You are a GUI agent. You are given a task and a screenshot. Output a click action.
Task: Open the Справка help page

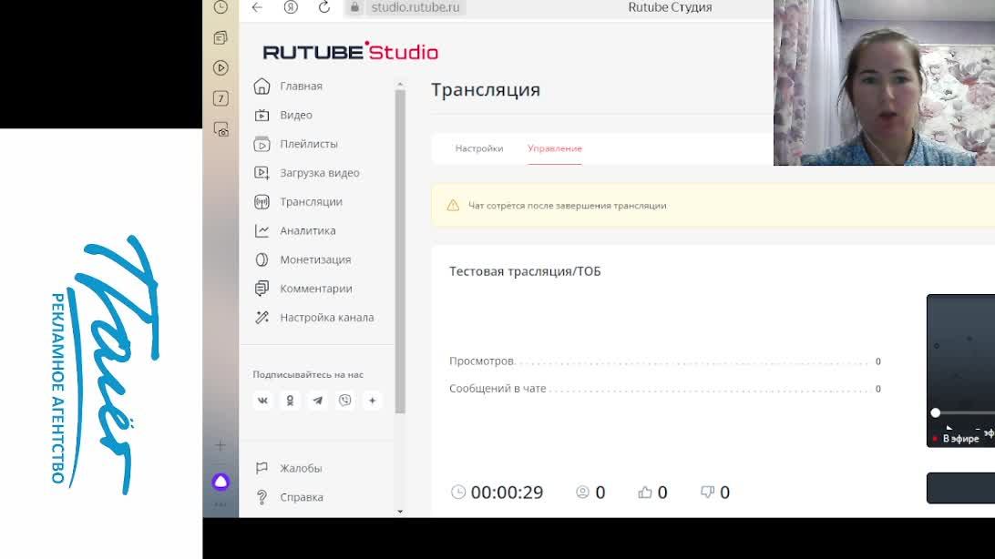pyautogui.click(x=302, y=497)
